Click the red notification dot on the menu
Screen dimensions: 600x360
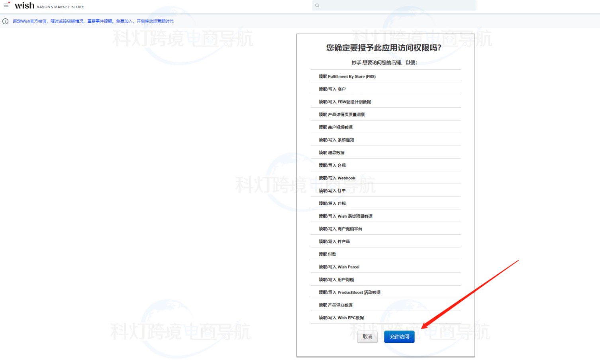10,2
